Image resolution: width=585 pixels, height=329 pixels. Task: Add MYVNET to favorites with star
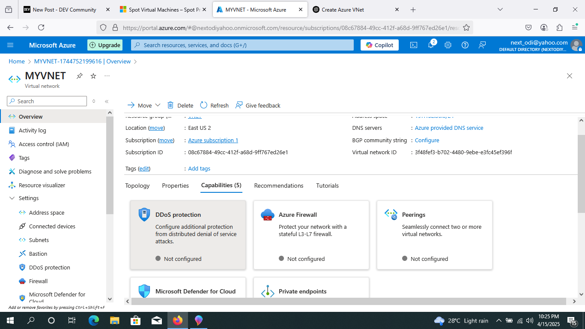(93, 76)
